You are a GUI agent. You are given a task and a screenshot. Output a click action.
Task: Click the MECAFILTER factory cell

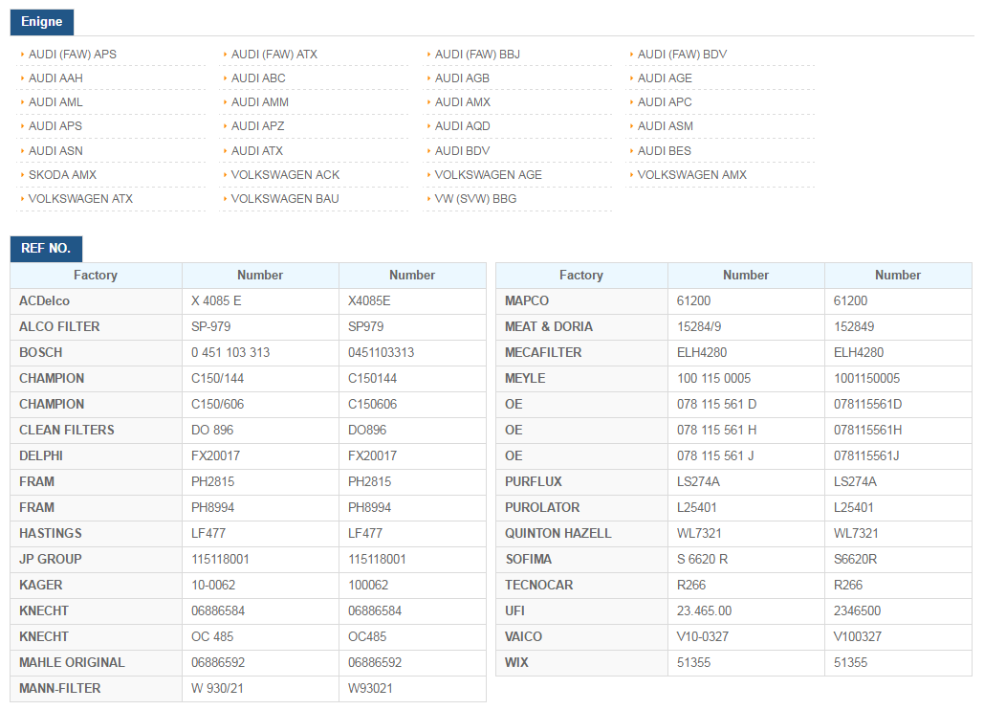581,352
